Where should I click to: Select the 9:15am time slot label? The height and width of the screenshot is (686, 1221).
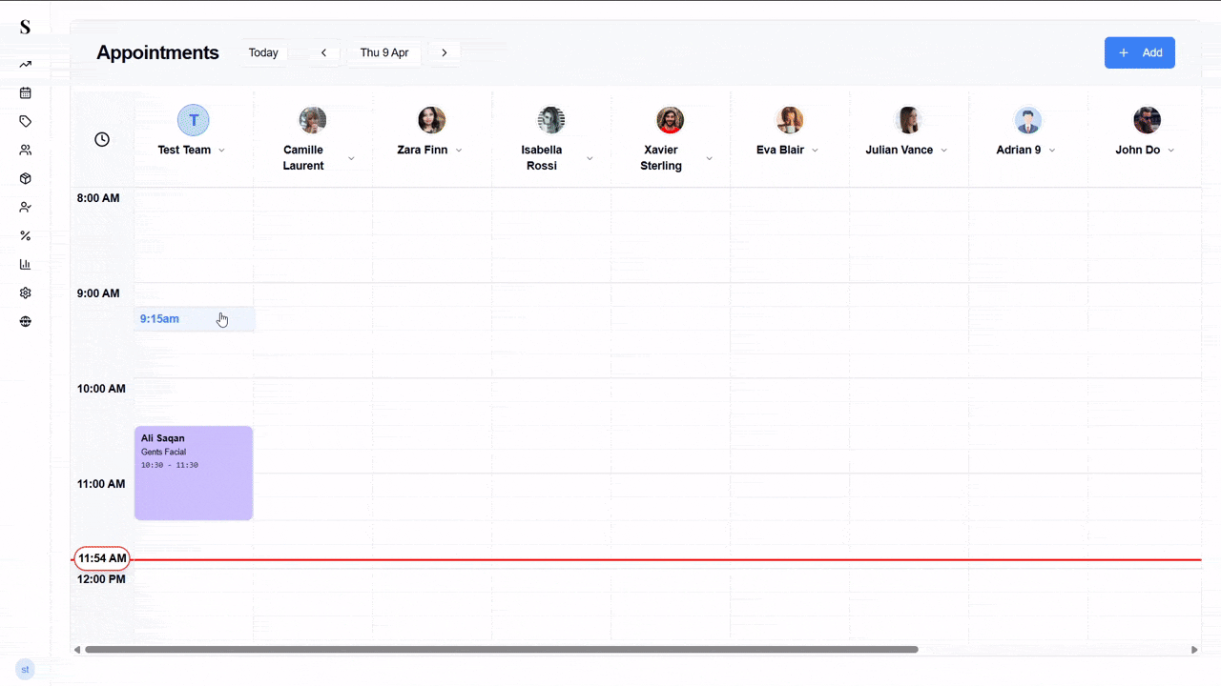159,318
